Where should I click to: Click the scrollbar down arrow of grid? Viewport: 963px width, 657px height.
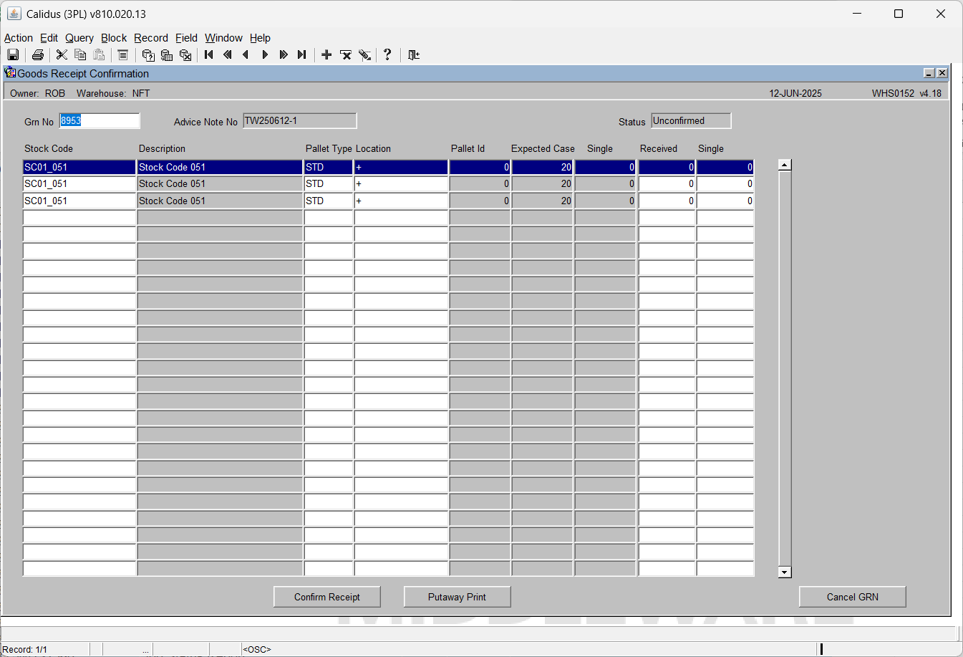coord(785,572)
